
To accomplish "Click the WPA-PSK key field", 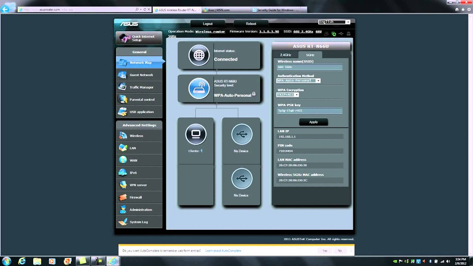I will pyautogui.click(x=310, y=110).
